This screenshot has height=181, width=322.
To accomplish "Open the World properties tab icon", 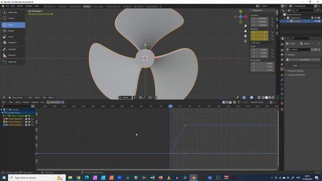I will click(x=282, y=69).
